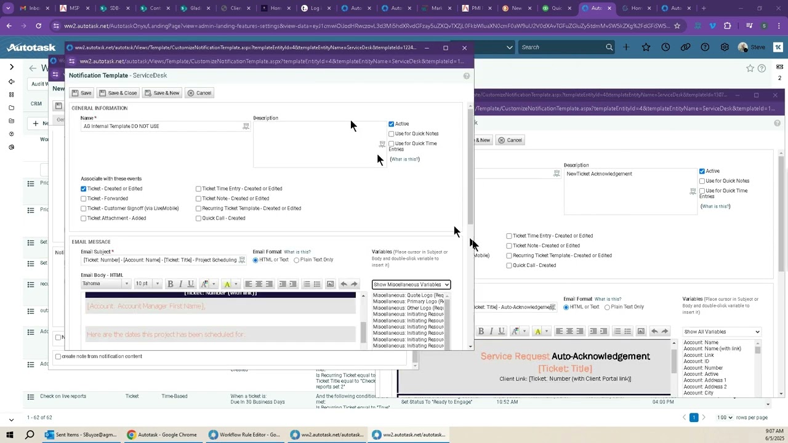Undo in front email body editor
Viewport: 788px width, 443px height.
[344, 284]
